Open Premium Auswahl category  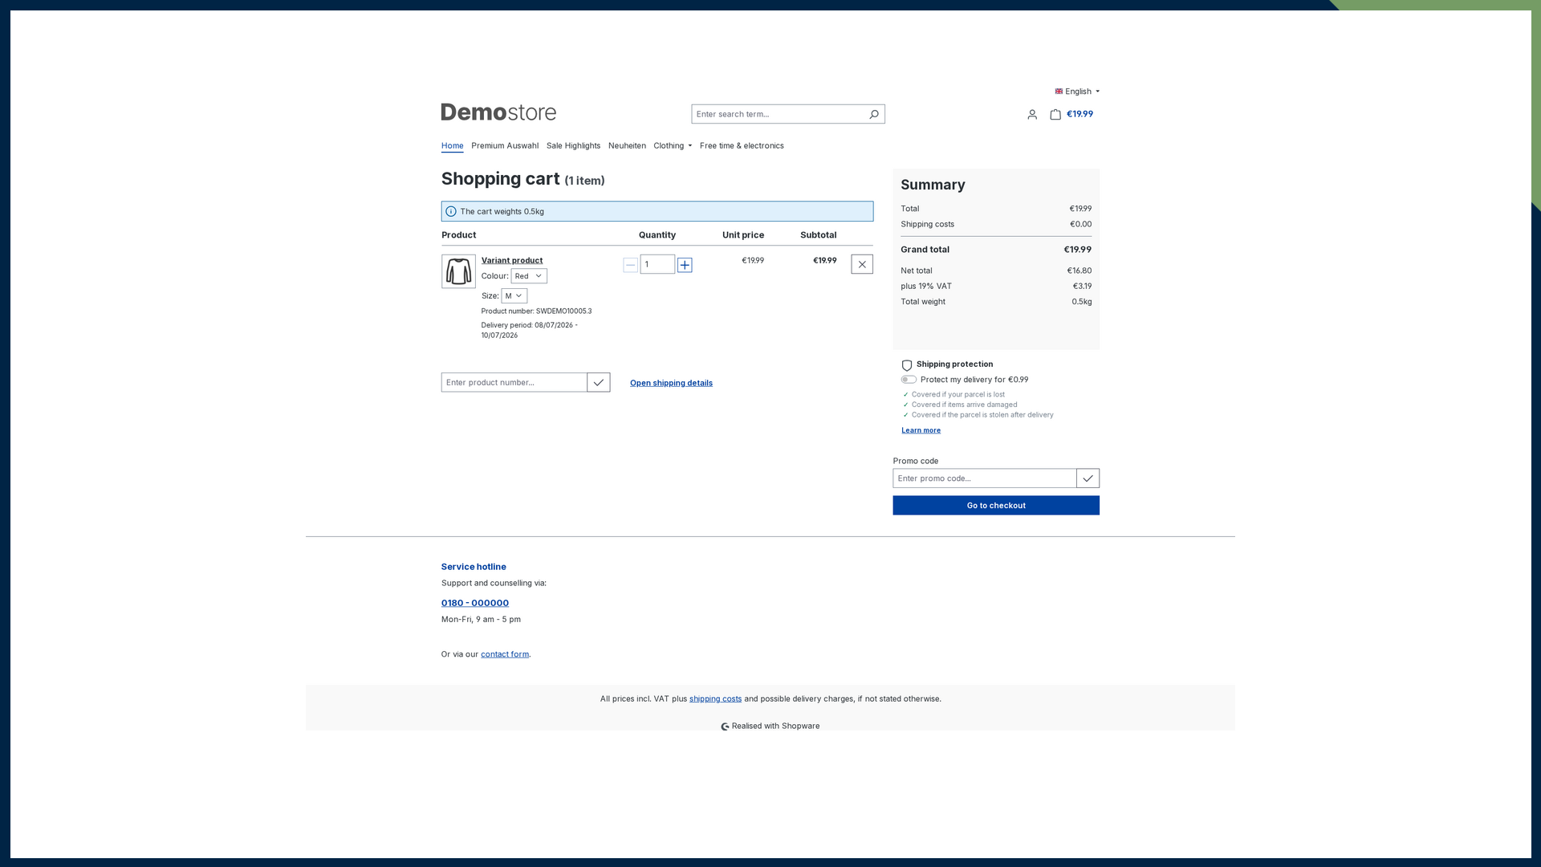[505, 146]
